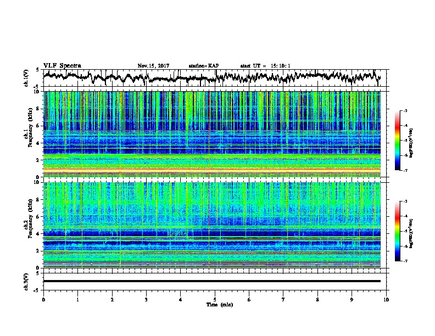The height and width of the screenshot is (336, 435).
Task: Click the "8" tick on time axis
Action: (317, 300)
